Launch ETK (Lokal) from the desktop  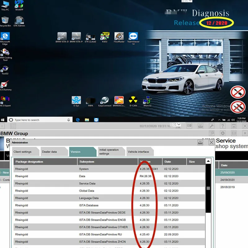pyautogui.click(x=91, y=38)
